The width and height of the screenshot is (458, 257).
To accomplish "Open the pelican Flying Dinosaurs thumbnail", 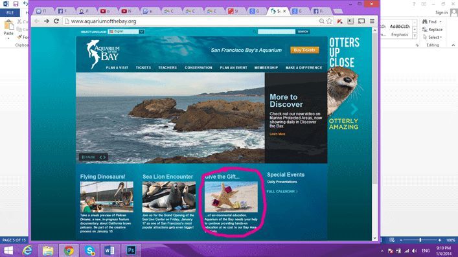I will [x=107, y=197].
